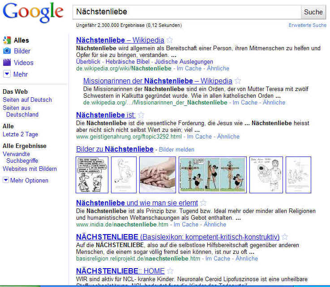Open Im Cache for geistigenahrung.org result
Image resolution: width=330 pixels, height=287 pixels.
coord(199,136)
